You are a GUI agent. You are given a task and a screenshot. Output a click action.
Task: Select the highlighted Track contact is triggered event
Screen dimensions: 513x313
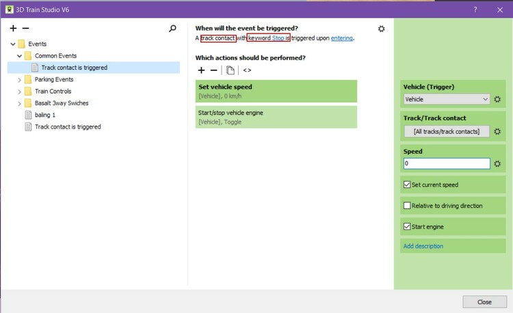[94, 68]
